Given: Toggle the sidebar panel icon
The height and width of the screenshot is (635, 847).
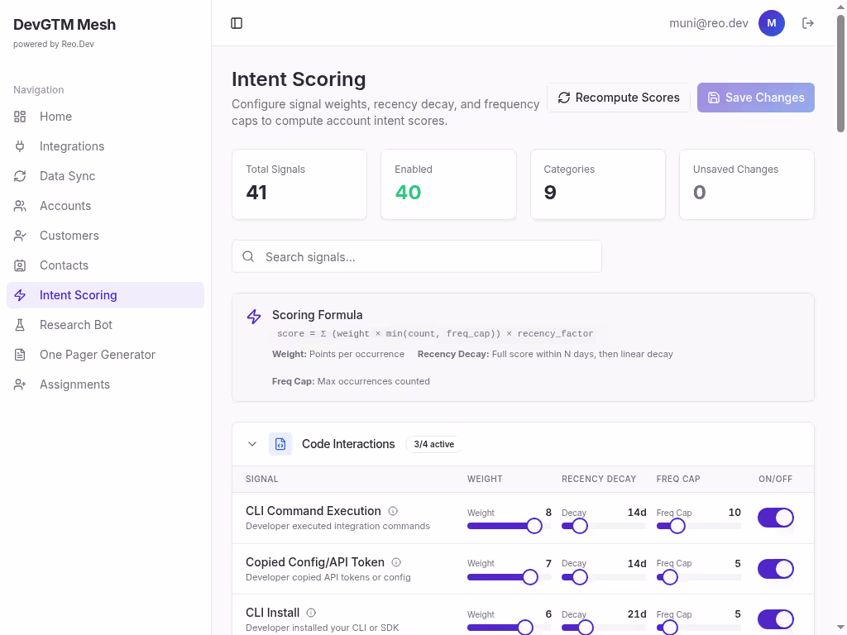Looking at the screenshot, I should pyautogui.click(x=237, y=23).
